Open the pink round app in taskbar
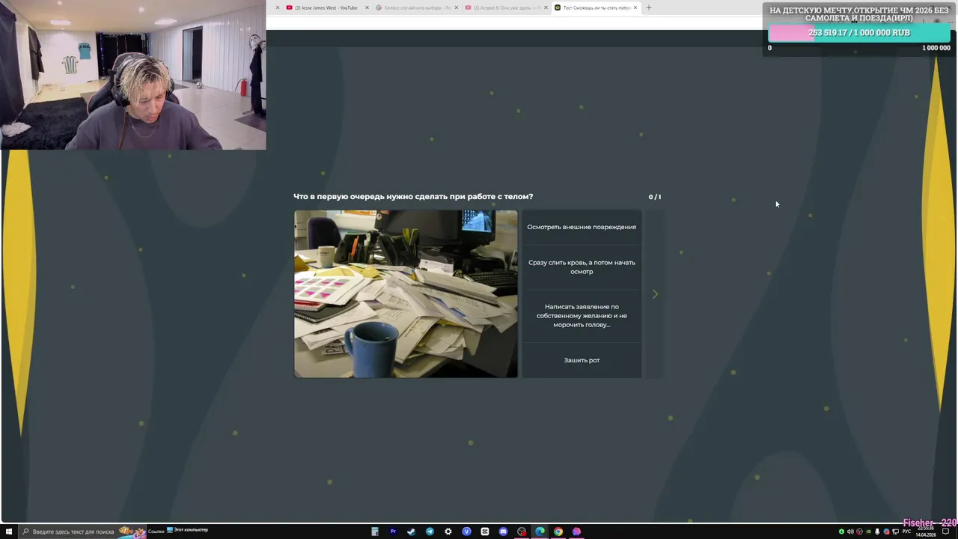The image size is (958, 539). [576, 532]
